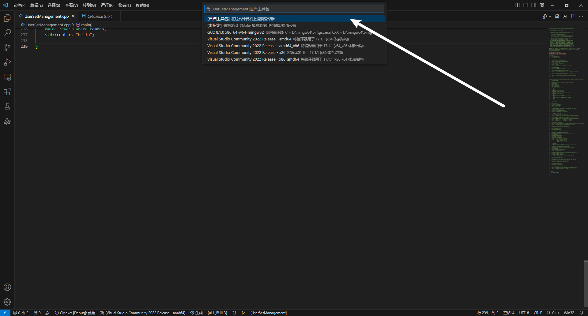The width and height of the screenshot is (588, 316).
Task: Toggle the secondary side bar
Action: click(534, 5)
